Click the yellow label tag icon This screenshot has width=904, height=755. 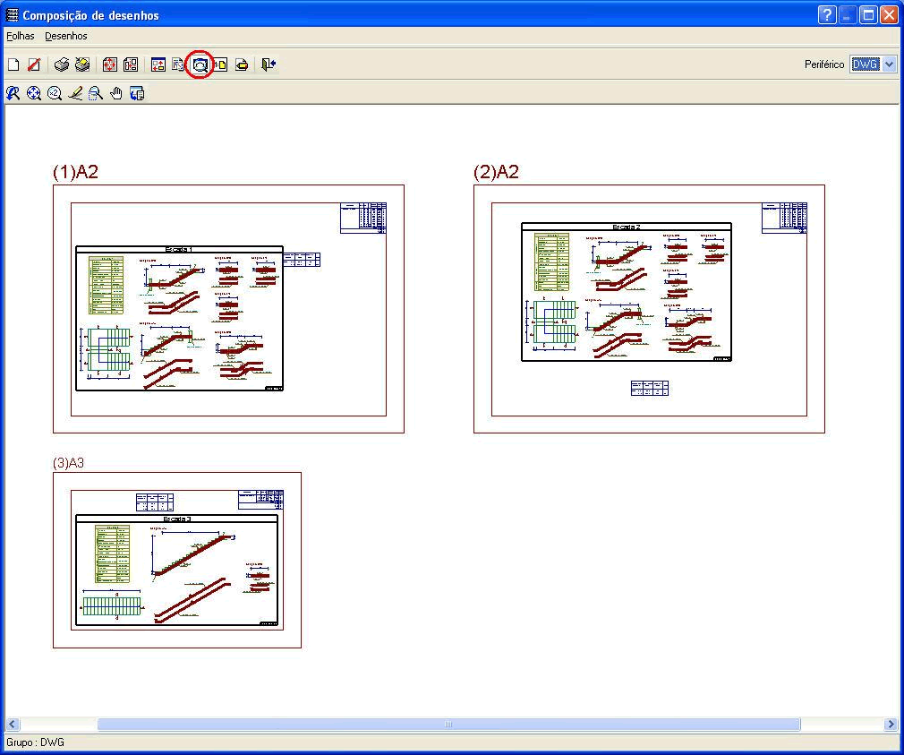[x=242, y=64]
